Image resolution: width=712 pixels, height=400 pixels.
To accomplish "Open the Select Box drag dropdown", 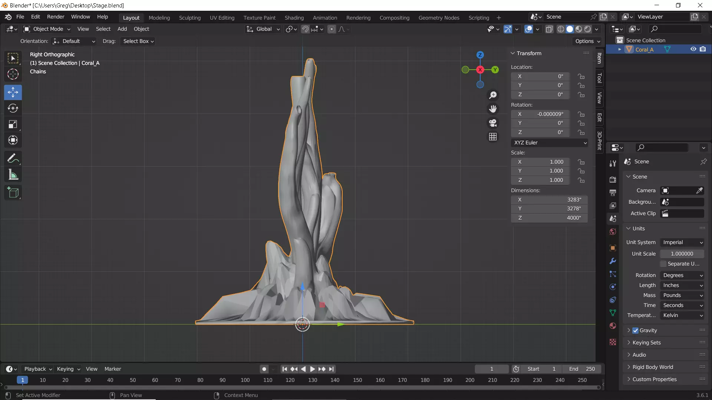I will [138, 41].
